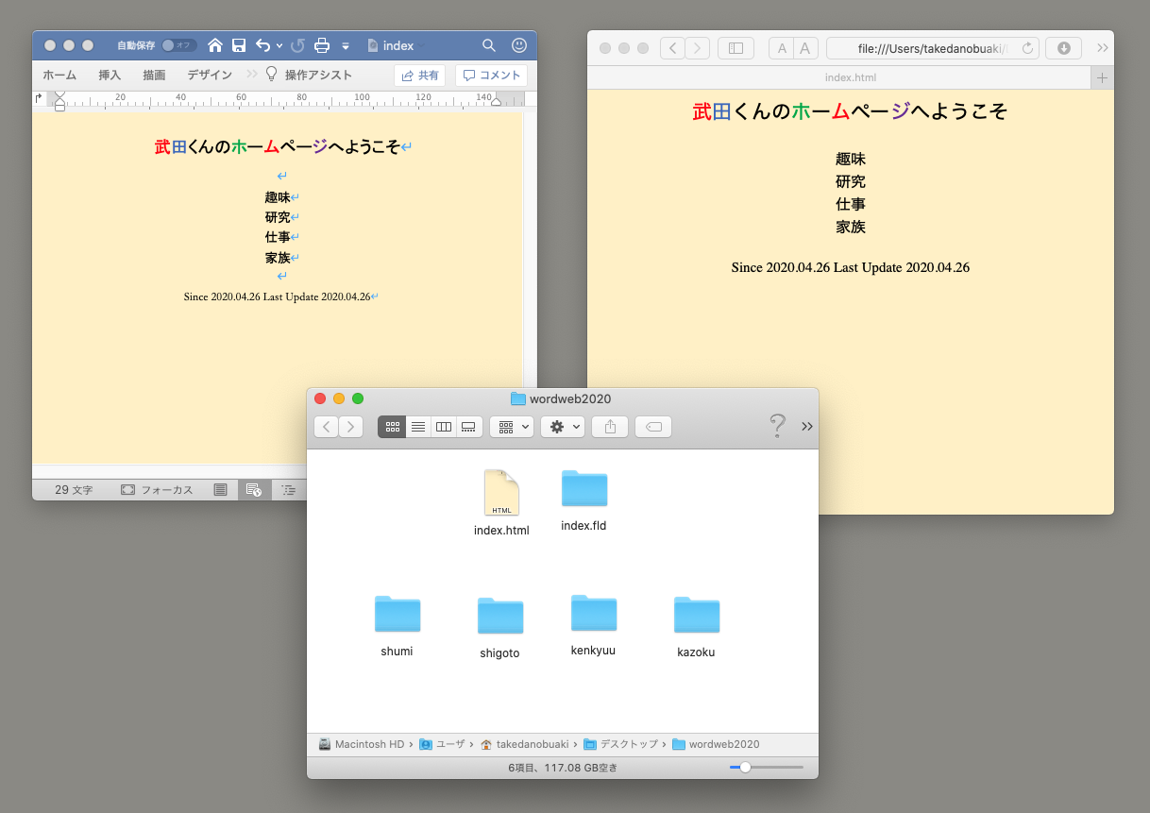
Task: Open the 挿入 ribbon tab
Action: pos(110,76)
